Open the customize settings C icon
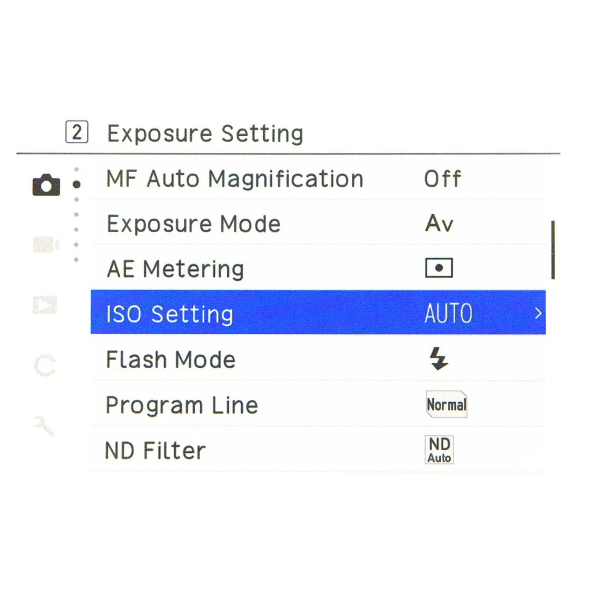The height and width of the screenshot is (590, 590). [x=45, y=364]
